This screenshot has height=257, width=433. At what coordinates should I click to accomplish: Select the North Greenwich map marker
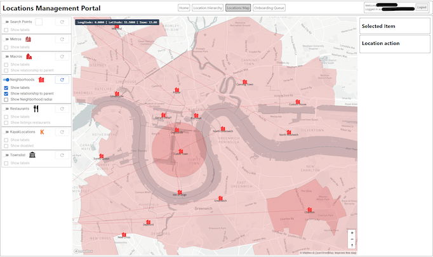[x=223, y=129]
